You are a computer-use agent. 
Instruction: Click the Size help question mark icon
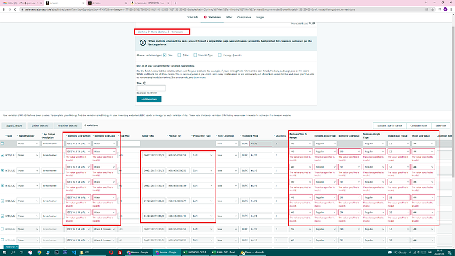pos(144,83)
